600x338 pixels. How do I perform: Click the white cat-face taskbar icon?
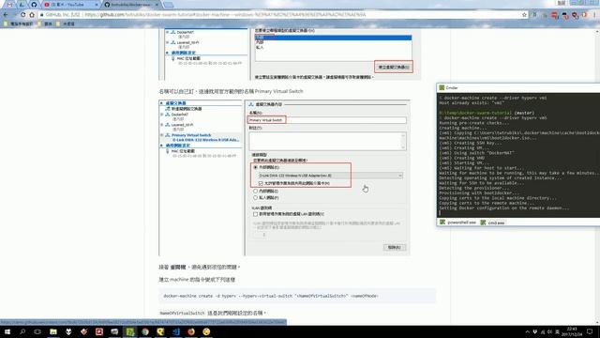68,331
